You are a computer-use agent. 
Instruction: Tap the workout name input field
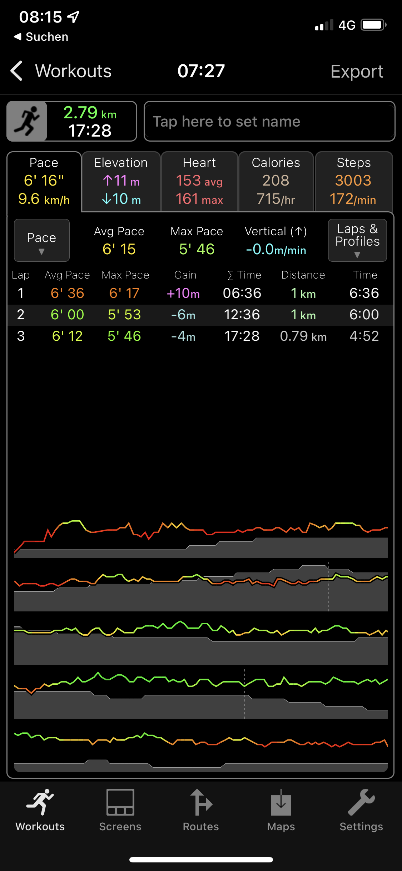[x=269, y=122]
